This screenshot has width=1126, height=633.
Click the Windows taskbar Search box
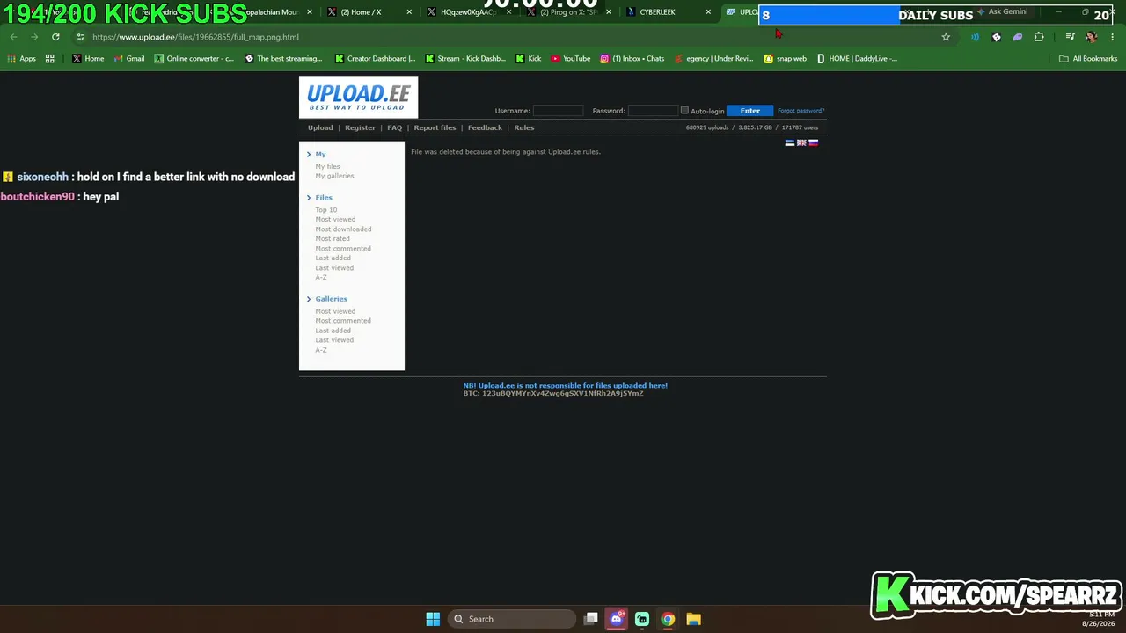pyautogui.click(x=512, y=619)
